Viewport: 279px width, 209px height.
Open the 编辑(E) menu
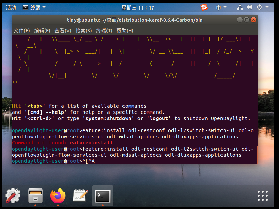coord(42,31)
